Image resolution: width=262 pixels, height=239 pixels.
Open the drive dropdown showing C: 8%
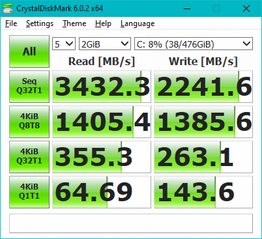pos(194,44)
